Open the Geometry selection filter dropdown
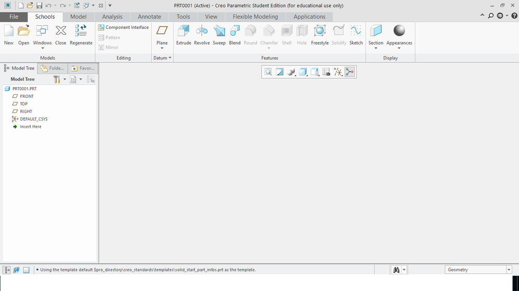The image size is (519, 291). pos(509,270)
